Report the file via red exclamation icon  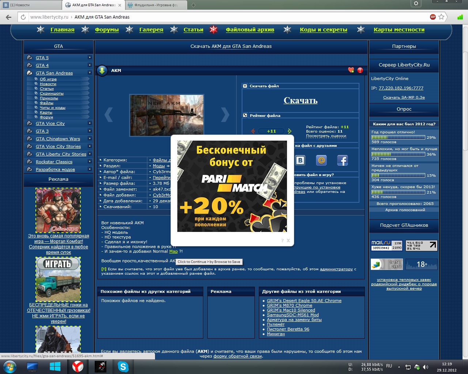[x=360, y=70]
